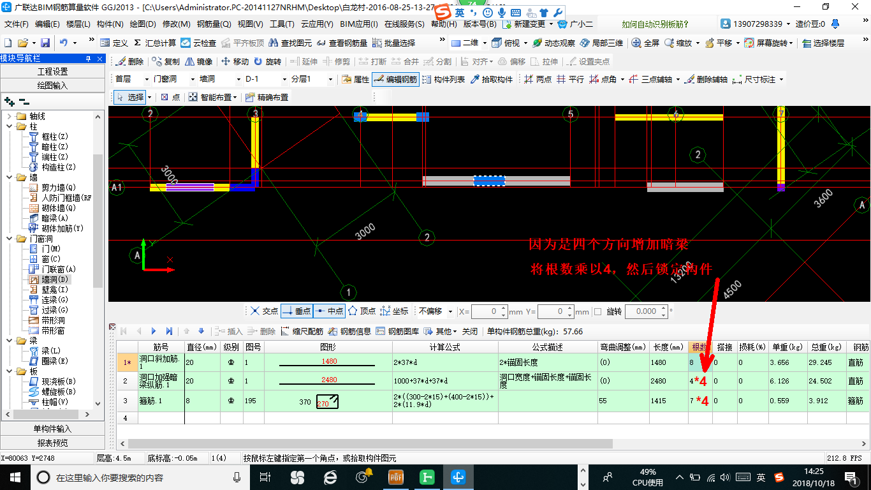The image size is (871, 490).
Task: Activate the 选择 selection mode button
Action: [x=130, y=97]
